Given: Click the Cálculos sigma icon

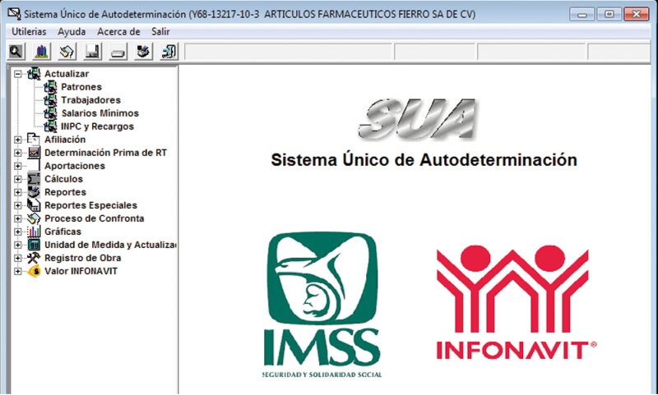Looking at the screenshot, I should click(34, 179).
